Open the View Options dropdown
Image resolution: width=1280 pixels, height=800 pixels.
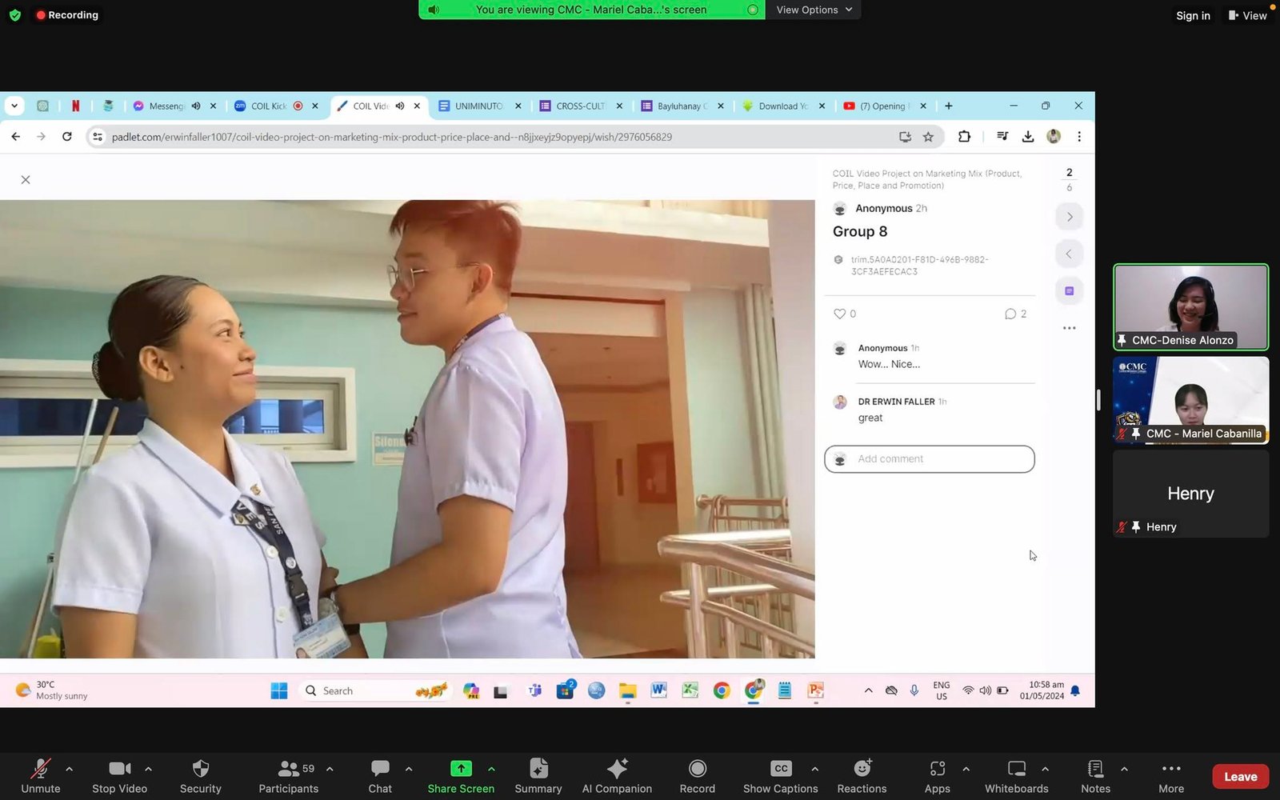(x=814, y=10)
